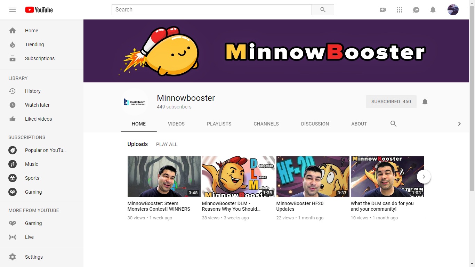Switch to the PLAYLISTS tab
Image resolution: width=475 pixels, height=267 pixels.
[x=219, y=124]
